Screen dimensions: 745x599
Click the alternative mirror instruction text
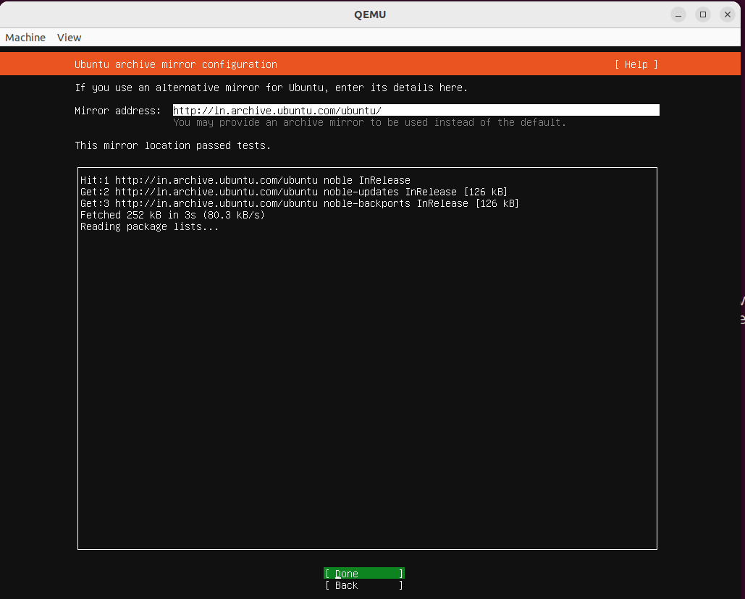271,88
